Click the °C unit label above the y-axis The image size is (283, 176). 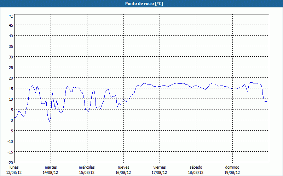pyautogui.click(x=11, y=16)
